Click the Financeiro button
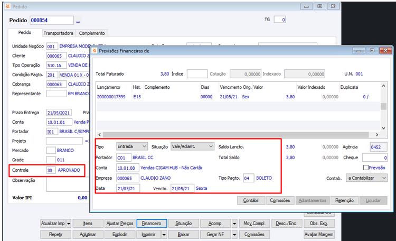This screenshot has height=241, width=396. pos(152,224)
